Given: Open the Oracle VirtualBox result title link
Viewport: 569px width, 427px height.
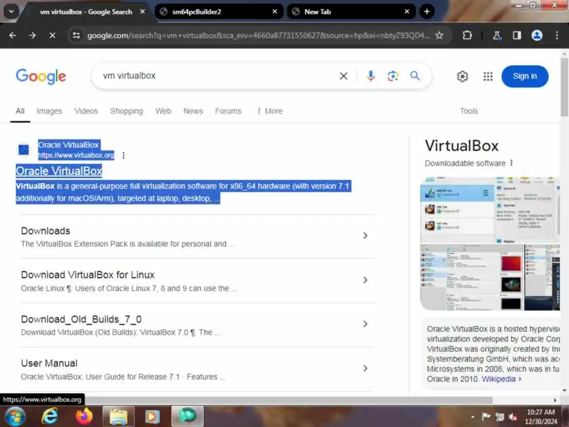Looking at the screenshot, I should (x=59, y=171).
